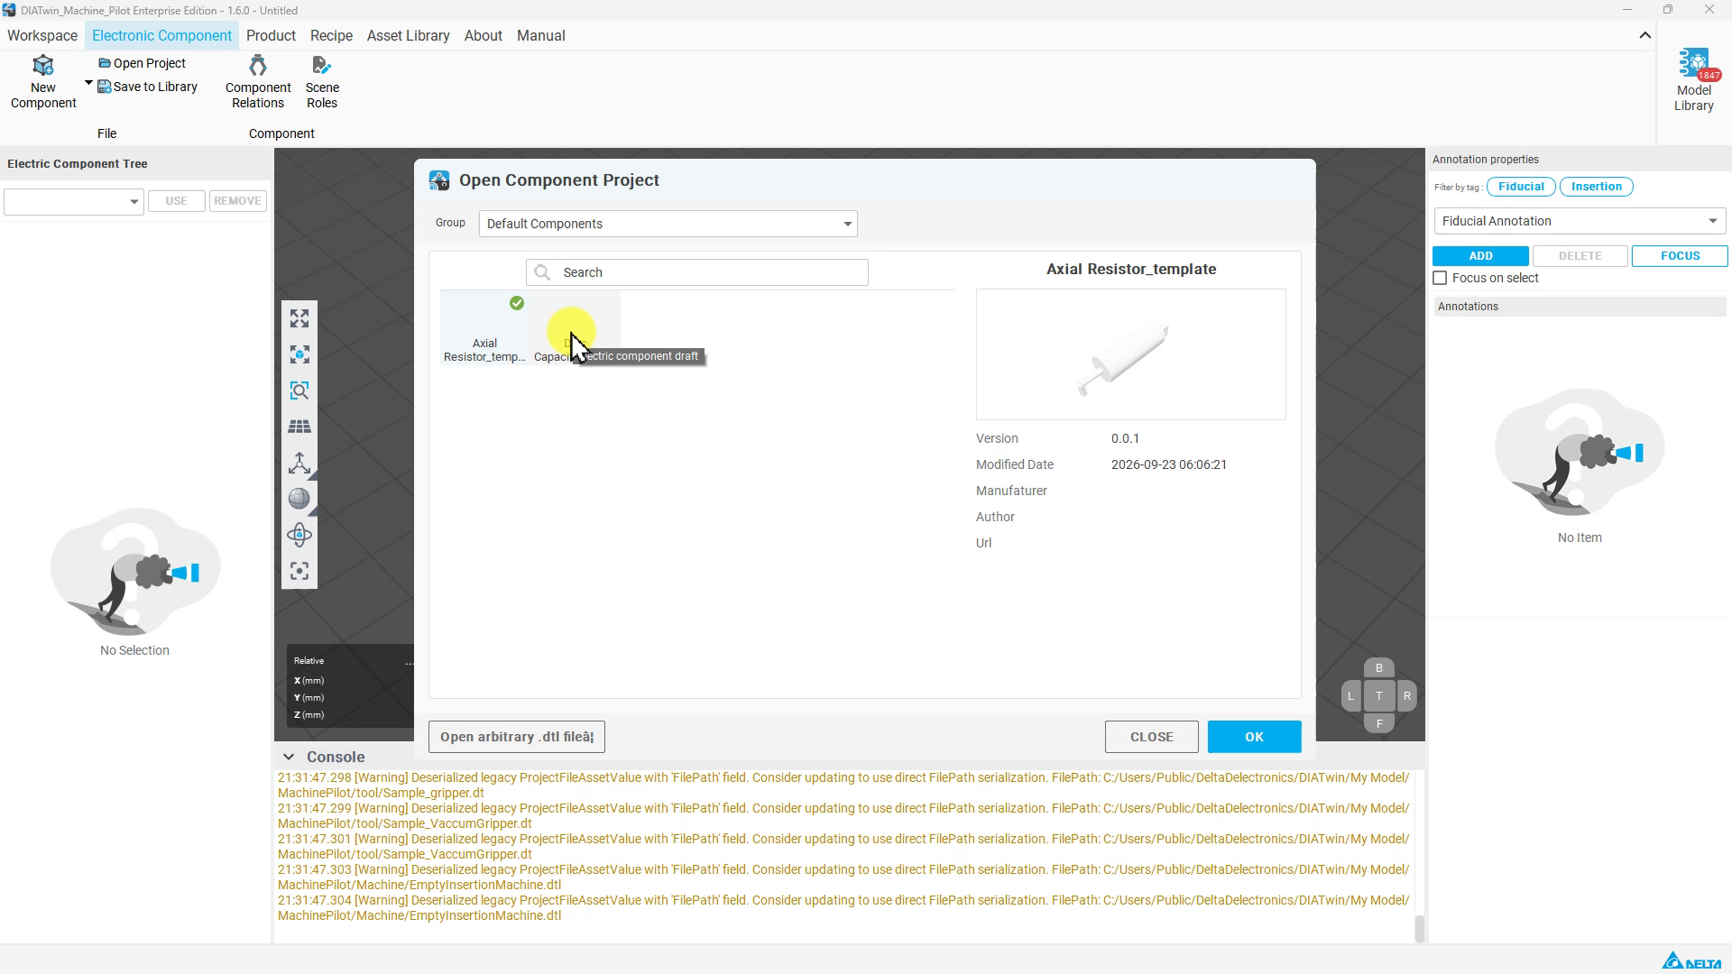Click the fit-all view icon in viewport toolbar
The width and height of the screenshot is (1732, 974).
pyautogui.click(x=299, y=318)
